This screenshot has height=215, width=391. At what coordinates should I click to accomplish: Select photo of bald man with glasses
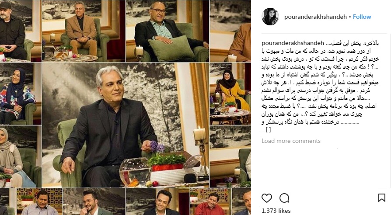coord(168,31)
